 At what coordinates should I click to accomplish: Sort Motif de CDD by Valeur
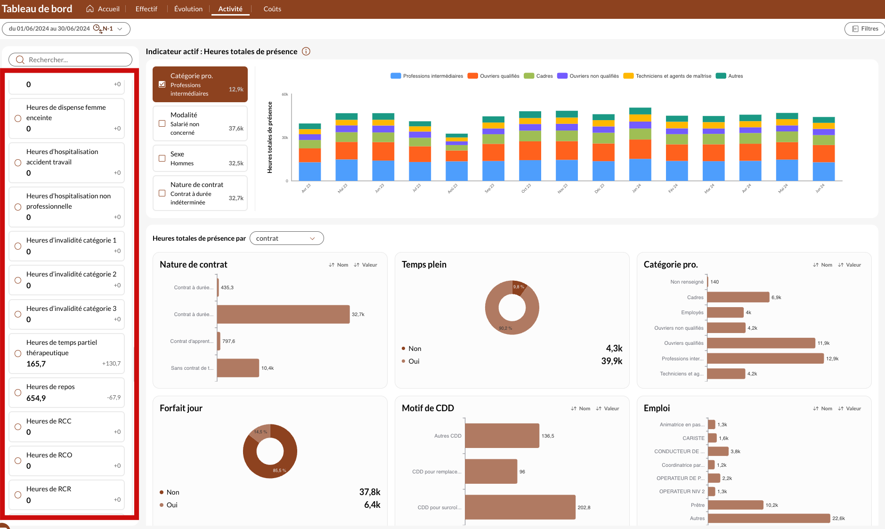click(608, 408)
